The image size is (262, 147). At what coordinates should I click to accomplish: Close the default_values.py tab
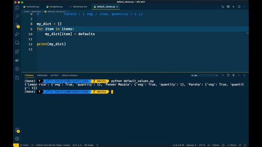click(117, 7)
